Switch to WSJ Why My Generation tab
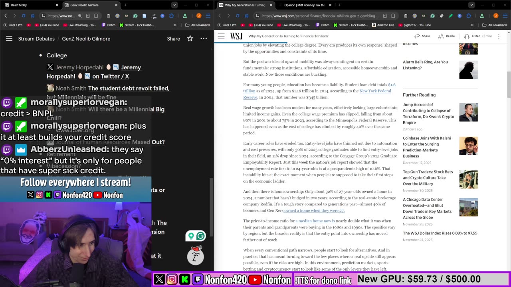511x287 pixels. click(246, 5)
